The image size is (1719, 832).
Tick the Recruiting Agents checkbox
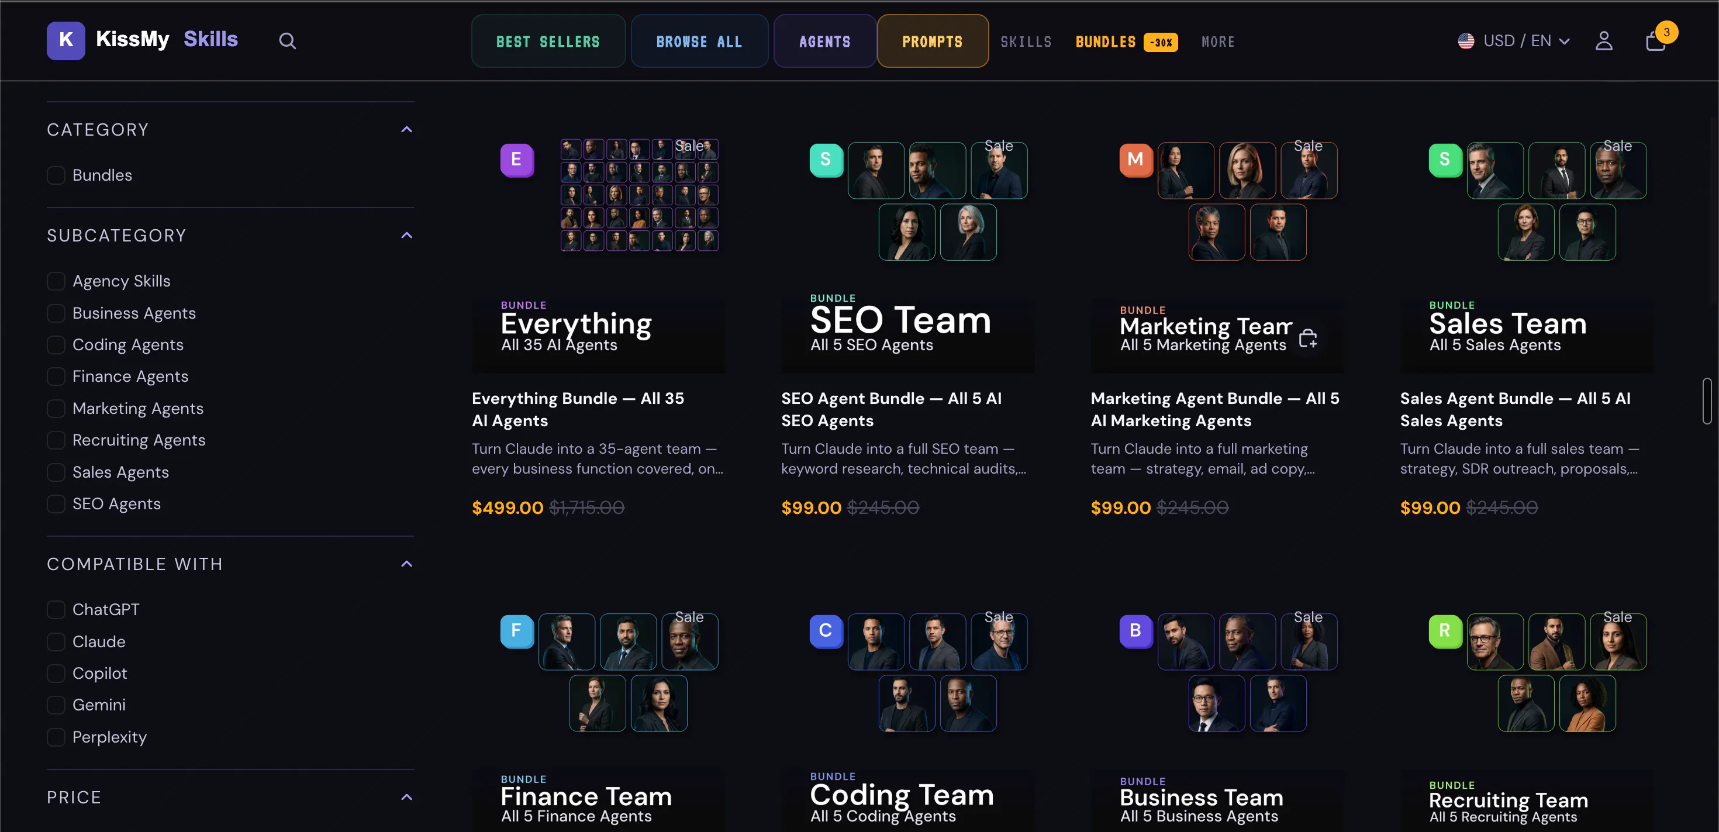(x=56, y=440)
